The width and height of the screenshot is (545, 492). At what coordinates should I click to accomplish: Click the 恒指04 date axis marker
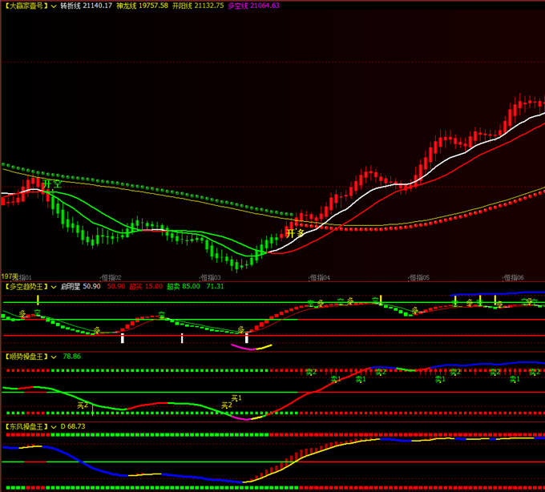[x=318, y=277]
